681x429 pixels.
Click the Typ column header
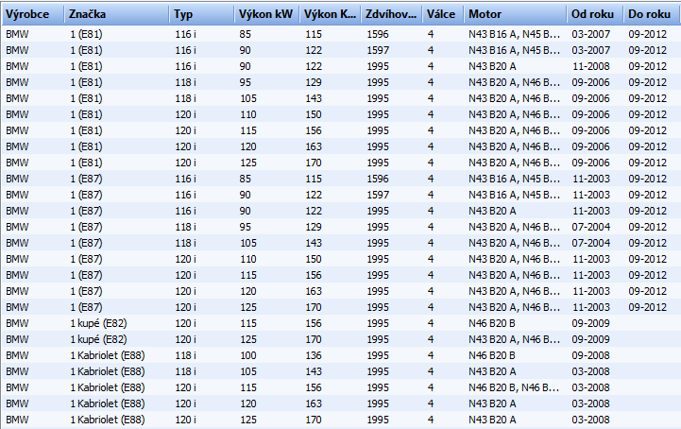[201, 14]
